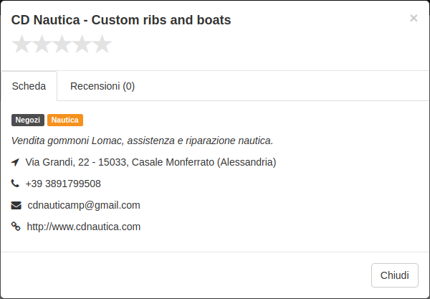Click the first rating star
The height and width of the screenshot is (299, 430).
point(21,44)
